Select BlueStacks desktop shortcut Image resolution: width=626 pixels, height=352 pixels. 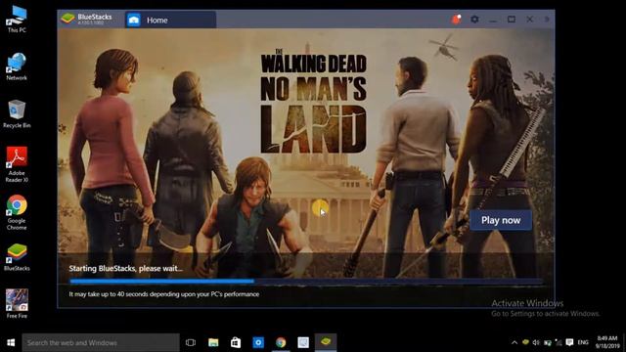[x=17, y=257]
